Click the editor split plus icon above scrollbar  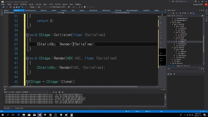coord(162,15)
